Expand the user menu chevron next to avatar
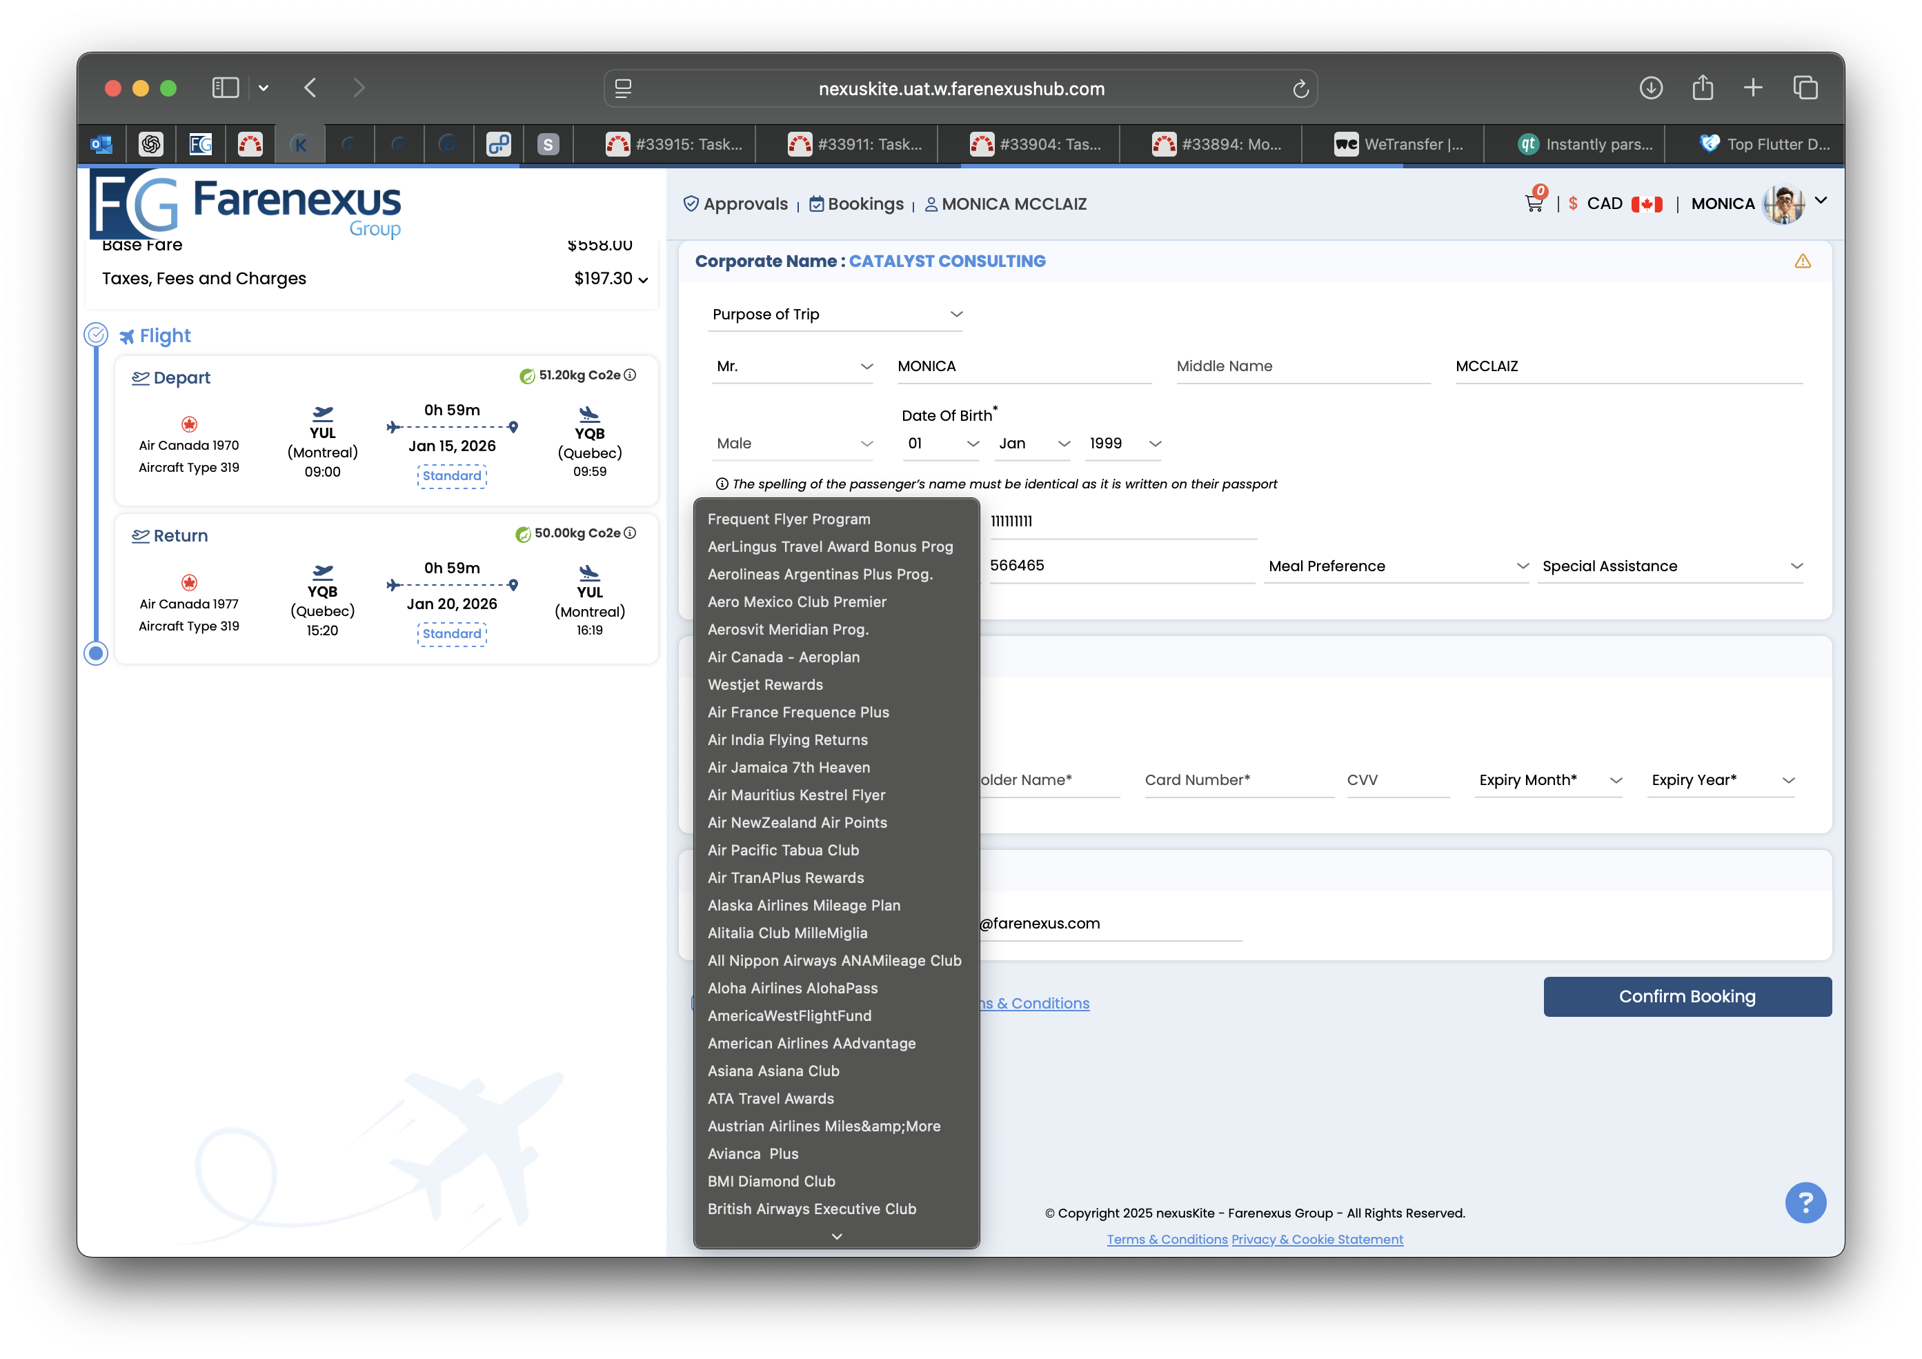 1821,201
